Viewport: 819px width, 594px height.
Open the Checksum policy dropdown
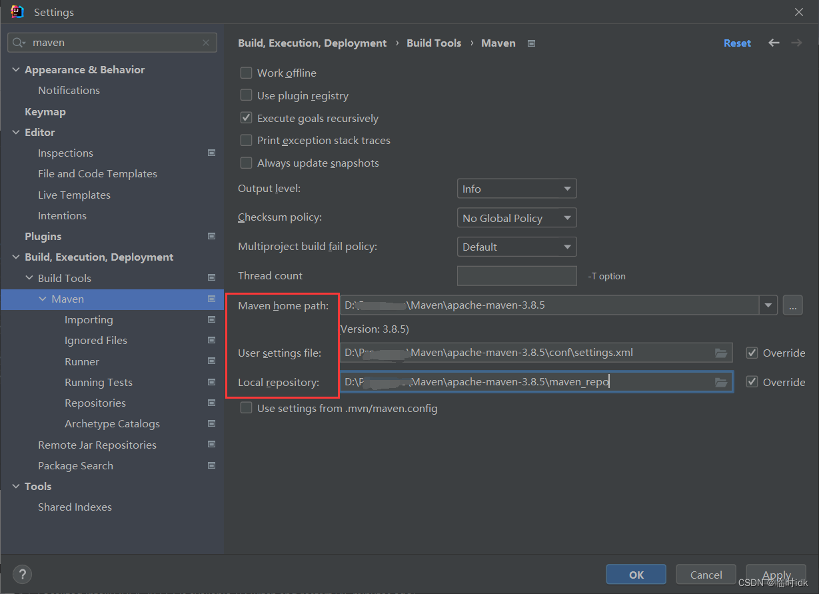tap(516, 218)
